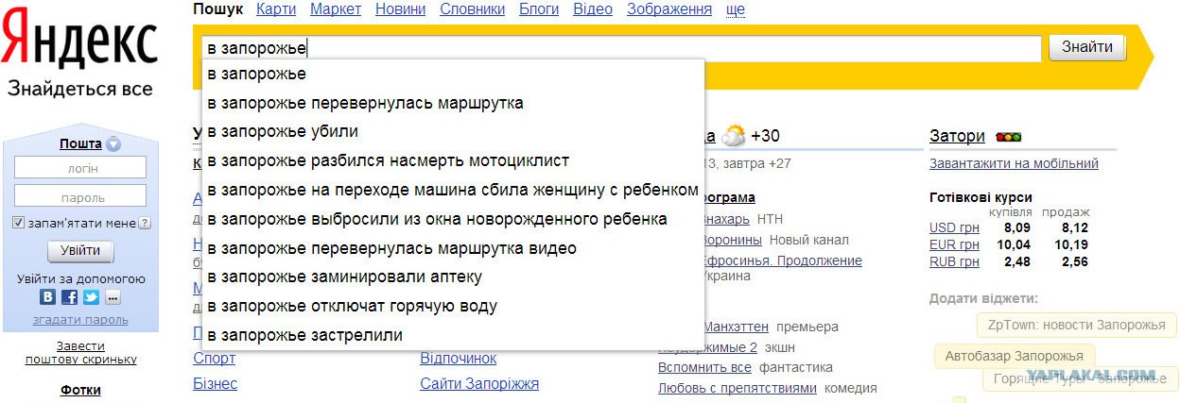Click the VKontakte login icon
The width and height of the screenshot is (1180, 403).
point(47,297)
